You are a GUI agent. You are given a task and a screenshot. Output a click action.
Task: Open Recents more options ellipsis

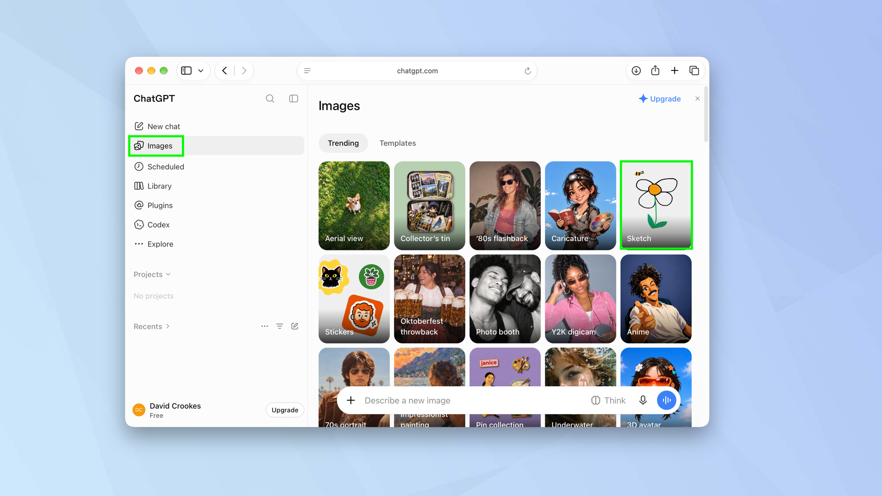(x=265, y=326)
